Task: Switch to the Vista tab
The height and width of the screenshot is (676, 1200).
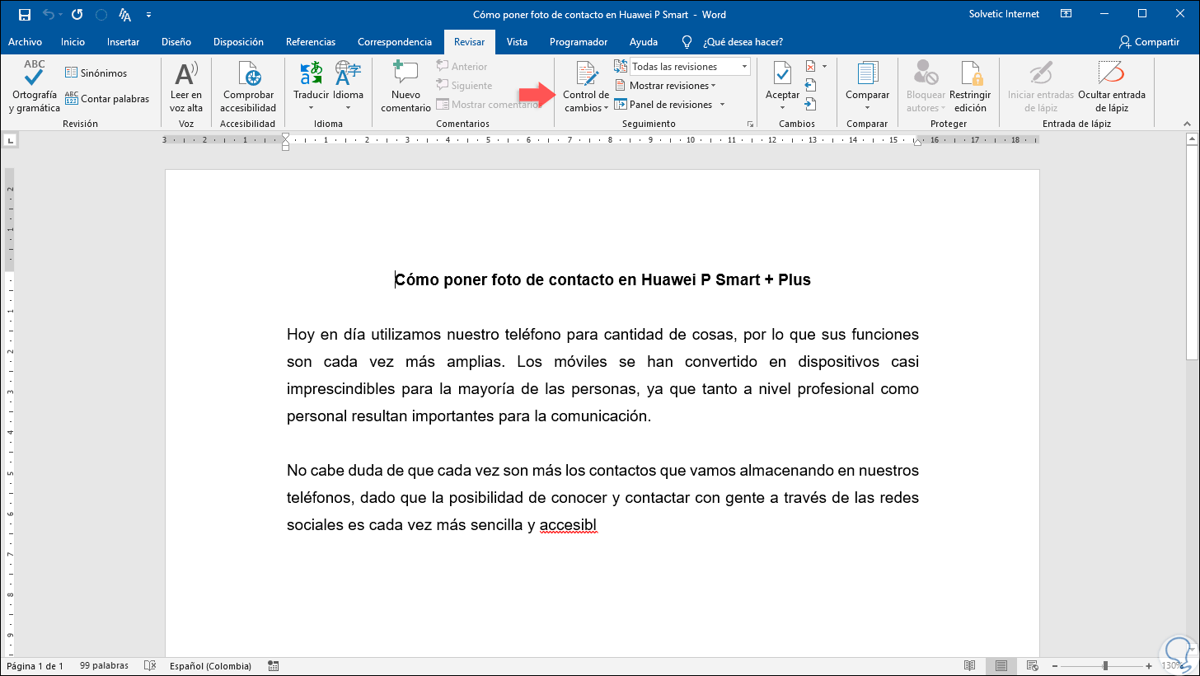Action: tap(517, 42)
